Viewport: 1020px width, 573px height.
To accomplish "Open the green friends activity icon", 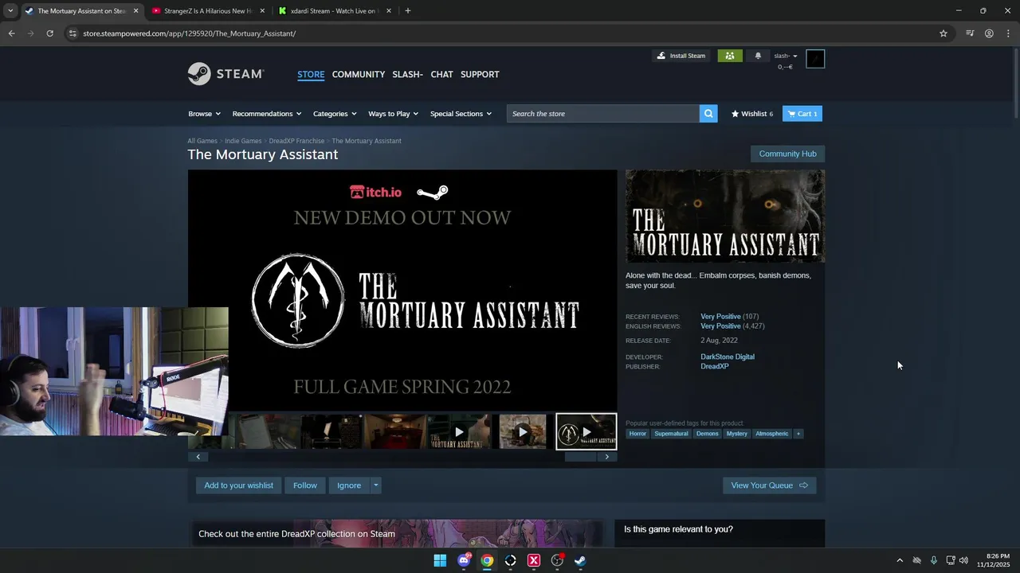I will 730,56.
